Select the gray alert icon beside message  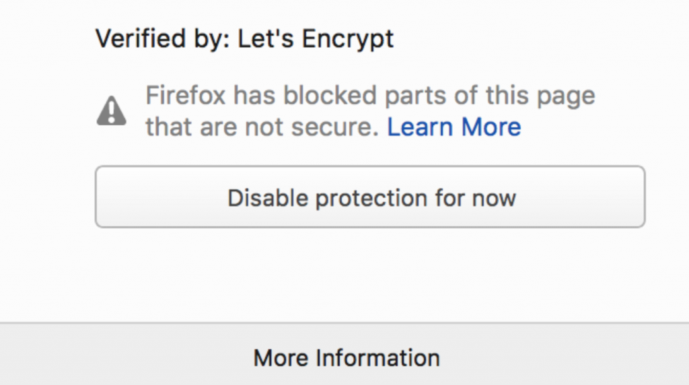(112, 111)
